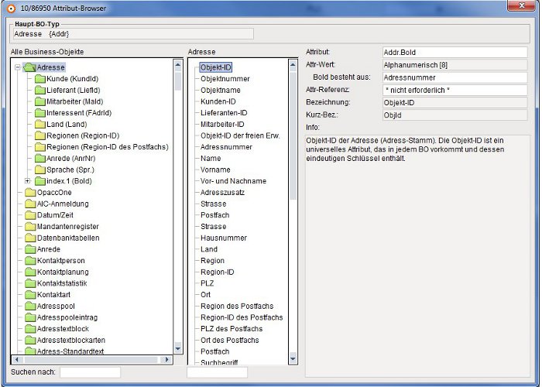The image size is (542, 387).
Task: Select Objekt-ID in the attribute list
Action: pyautogui.click(x=216, y=67)
